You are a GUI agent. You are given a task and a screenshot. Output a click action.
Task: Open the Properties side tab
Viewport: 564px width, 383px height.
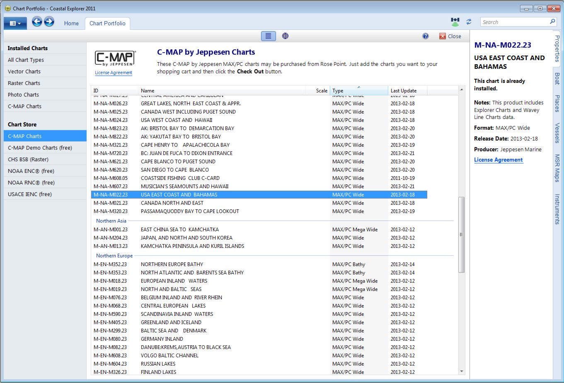(x=557, y=48)
